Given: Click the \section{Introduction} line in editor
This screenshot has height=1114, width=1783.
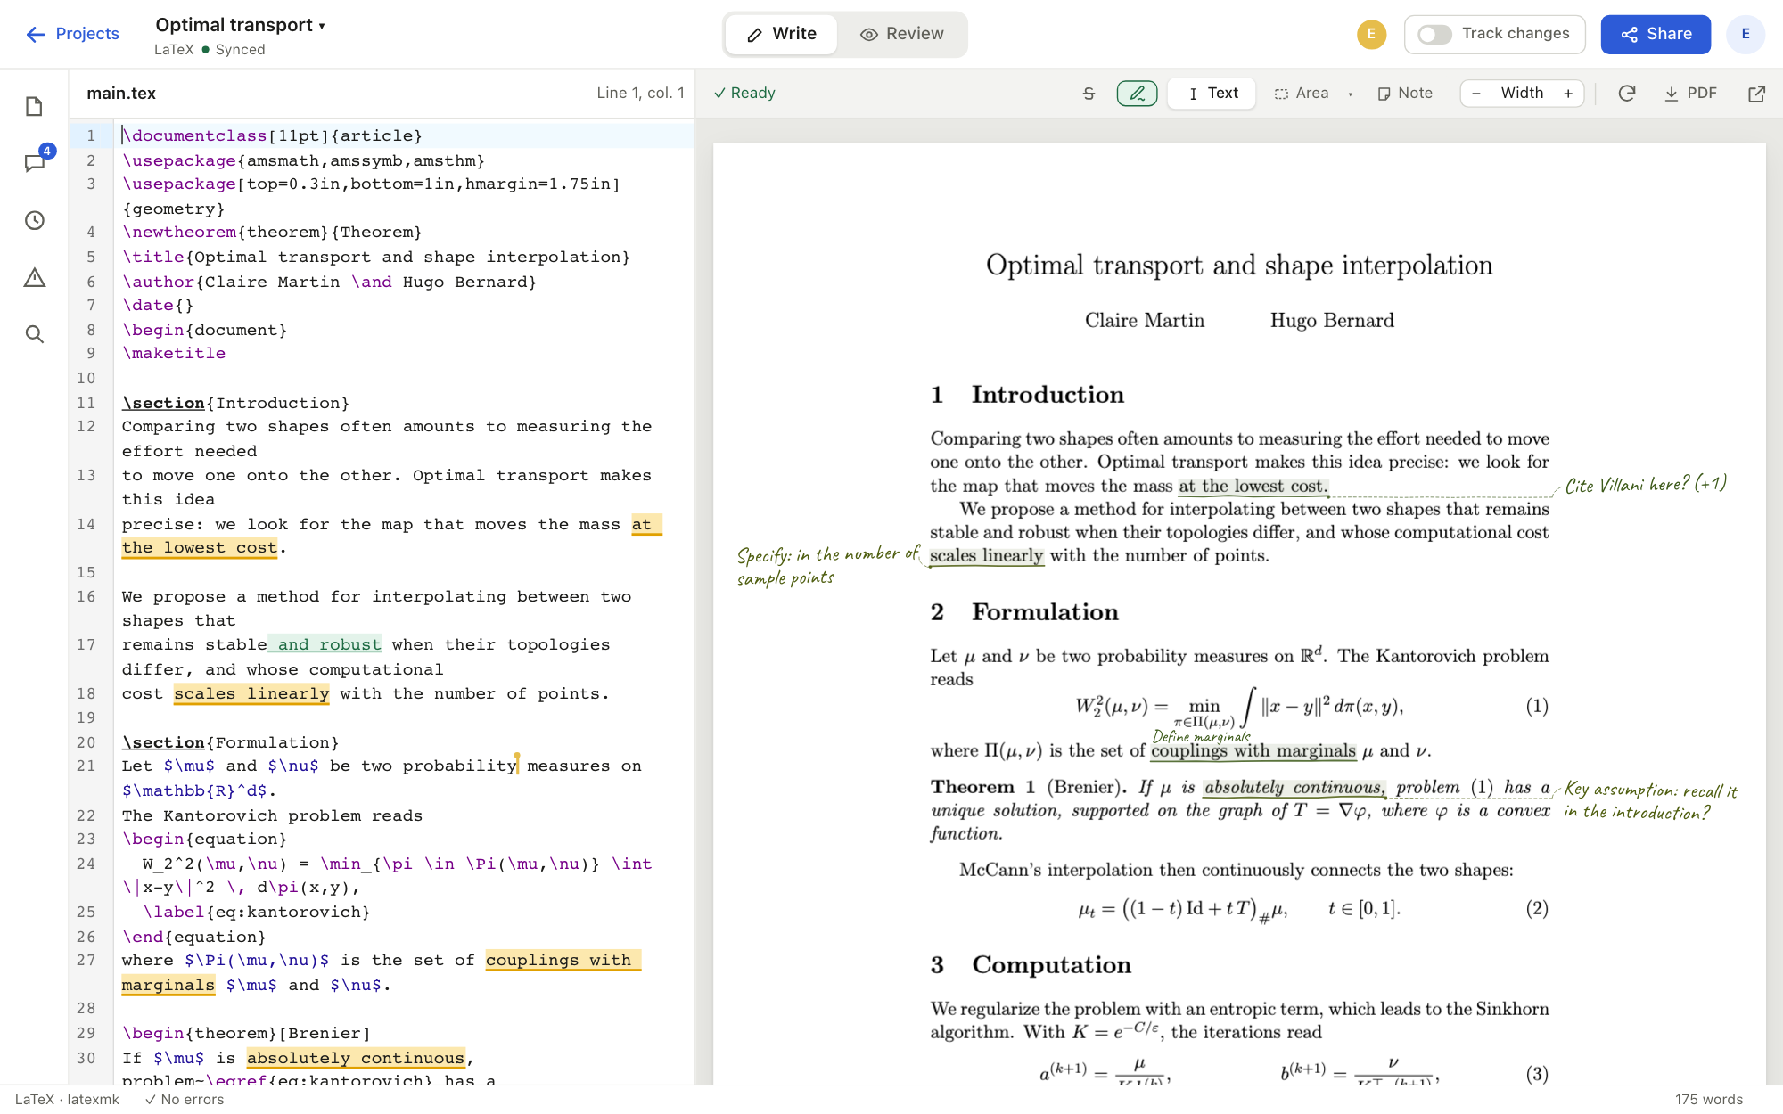Looking at the screenshot, I should tap(235, 403).
